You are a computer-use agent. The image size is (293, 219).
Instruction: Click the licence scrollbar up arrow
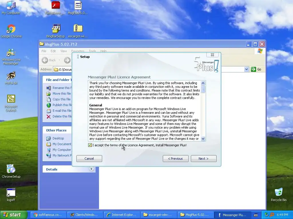click(x=203, y=83)
